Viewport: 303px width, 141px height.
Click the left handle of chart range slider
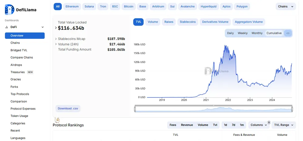[x=135, y=109]
